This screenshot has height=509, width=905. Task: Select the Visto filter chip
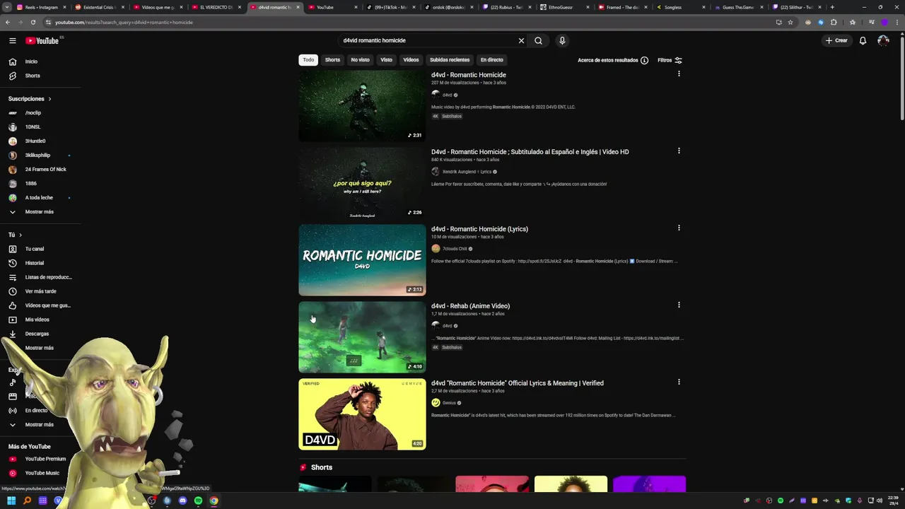pos(386,60)
